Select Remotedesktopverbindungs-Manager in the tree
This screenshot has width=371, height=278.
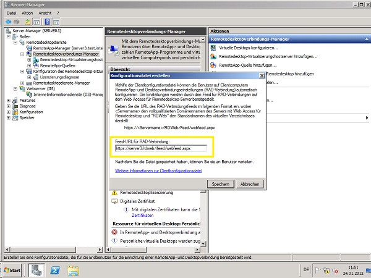(66, 54)
